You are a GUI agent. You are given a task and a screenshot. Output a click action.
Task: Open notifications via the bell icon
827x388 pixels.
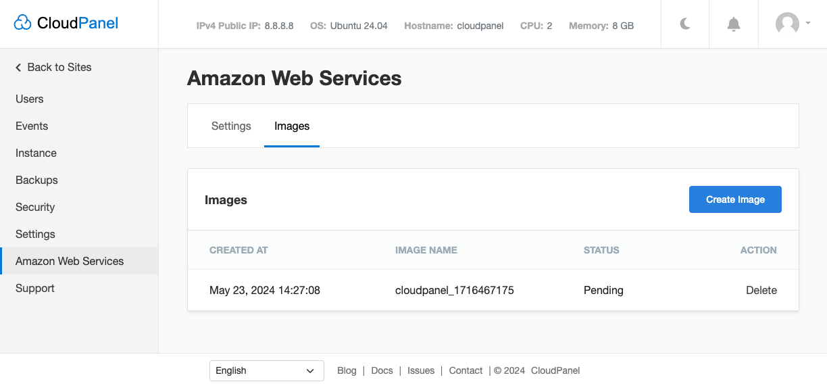(734, 24)
